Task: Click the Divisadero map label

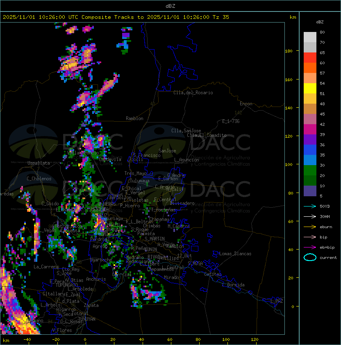Action: point(182,203)
